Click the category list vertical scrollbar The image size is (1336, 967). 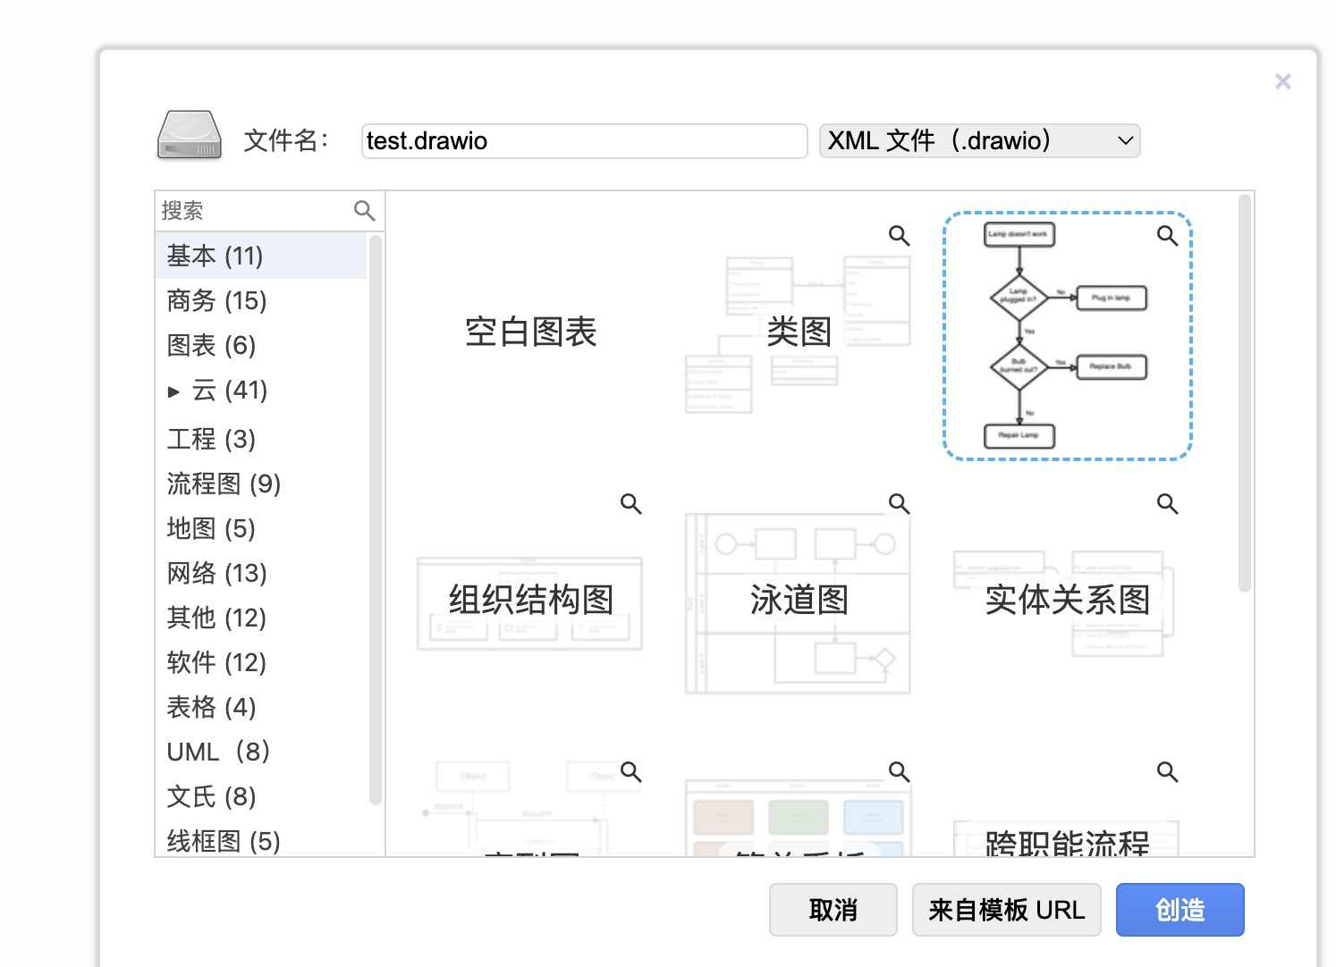coord(376,520)
